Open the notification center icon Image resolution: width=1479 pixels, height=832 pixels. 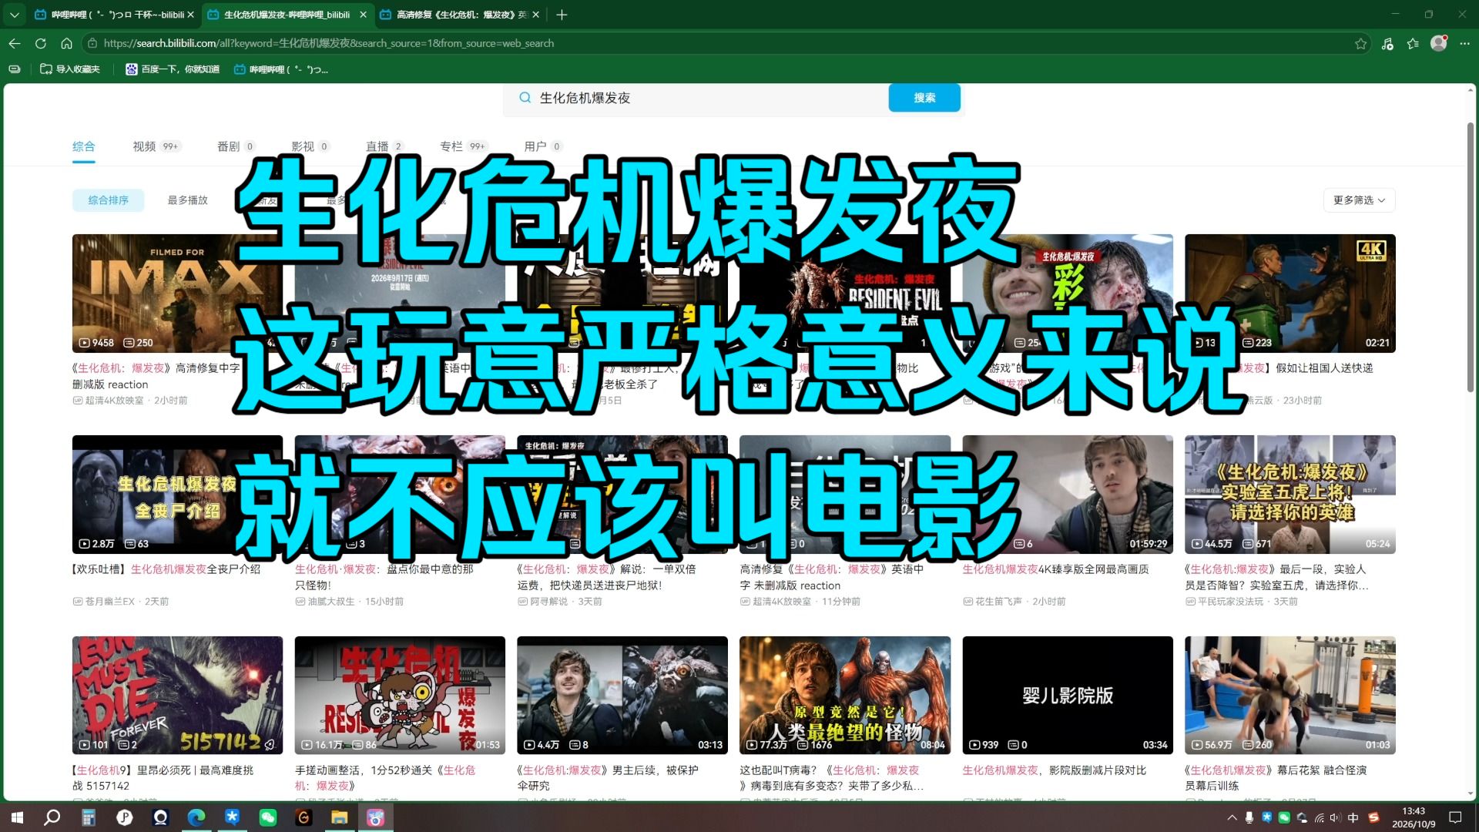(1455, 817)
